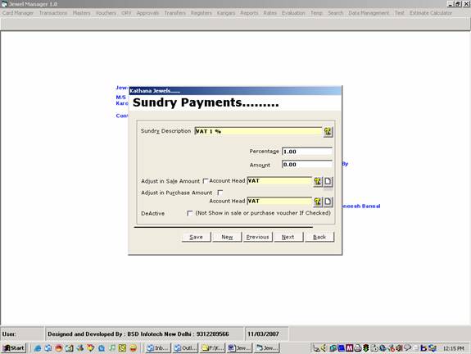Click lookup icon for purchase Account Head
The image size is (471, 354).
318,202
